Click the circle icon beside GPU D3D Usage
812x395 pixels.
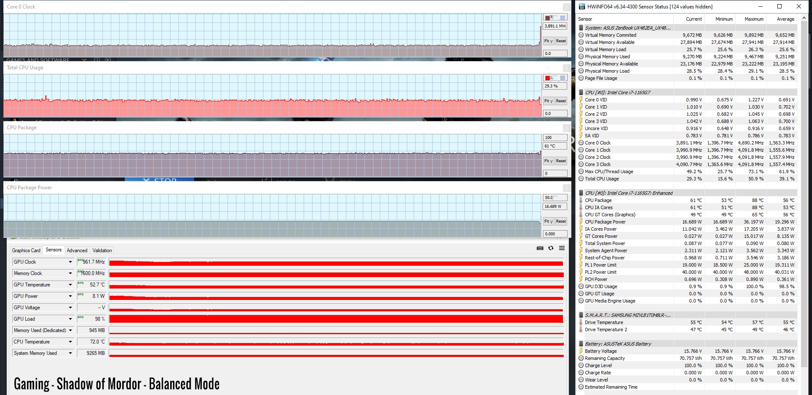click(581, 286)
